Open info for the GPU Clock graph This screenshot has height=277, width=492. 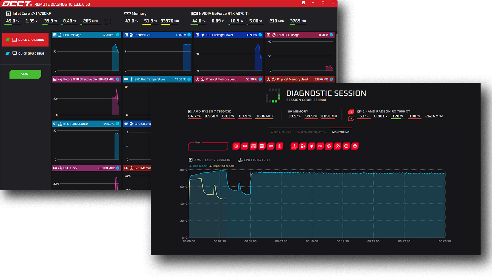pos(118,168)
